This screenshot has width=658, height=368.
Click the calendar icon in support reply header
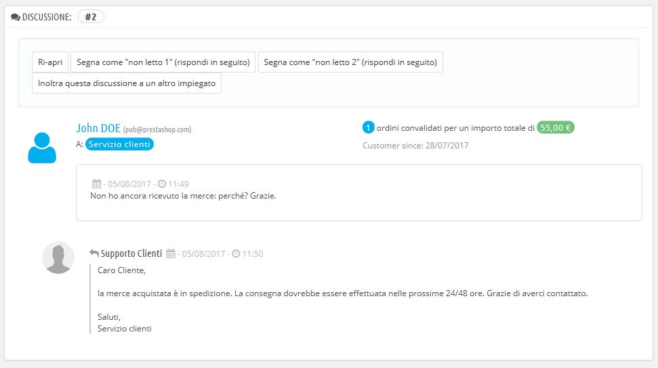(x=171, y=253)
